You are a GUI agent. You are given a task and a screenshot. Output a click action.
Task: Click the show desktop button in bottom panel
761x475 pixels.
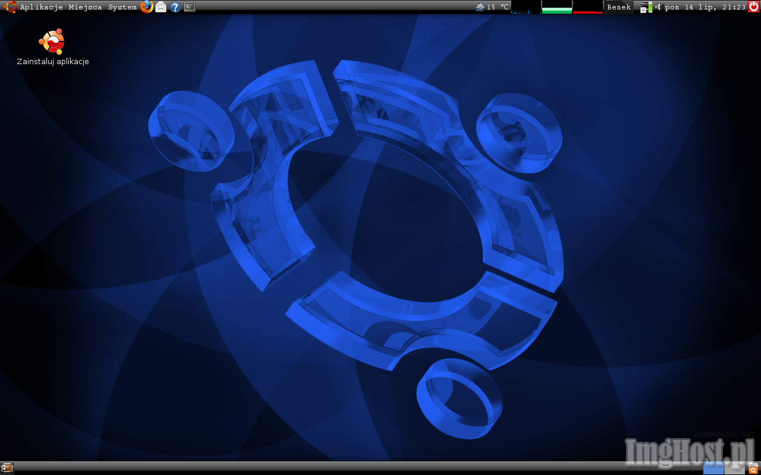point(7,468)
